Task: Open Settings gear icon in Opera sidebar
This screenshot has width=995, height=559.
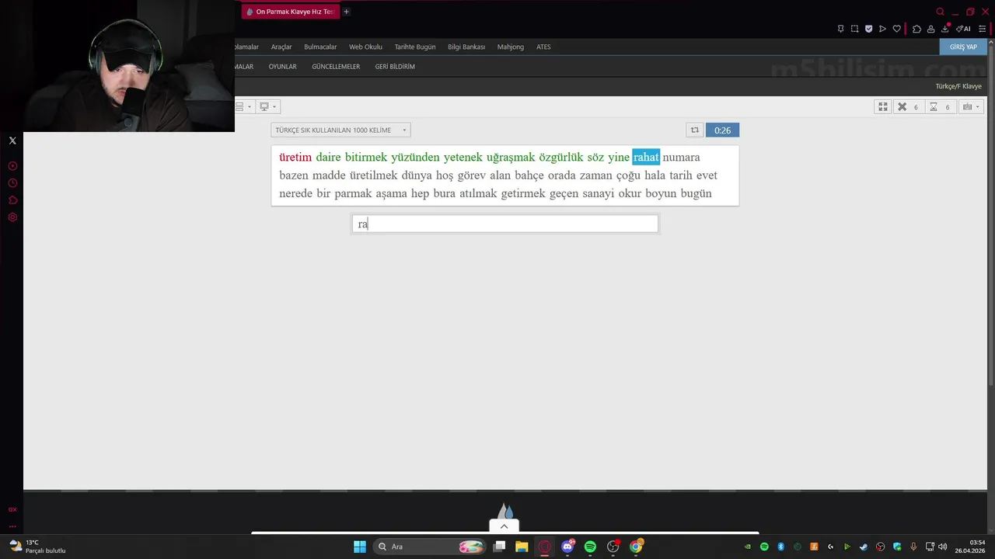Action: [12, 217]
